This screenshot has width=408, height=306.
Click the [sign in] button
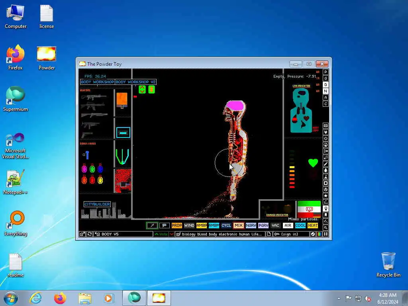point(291,234)
